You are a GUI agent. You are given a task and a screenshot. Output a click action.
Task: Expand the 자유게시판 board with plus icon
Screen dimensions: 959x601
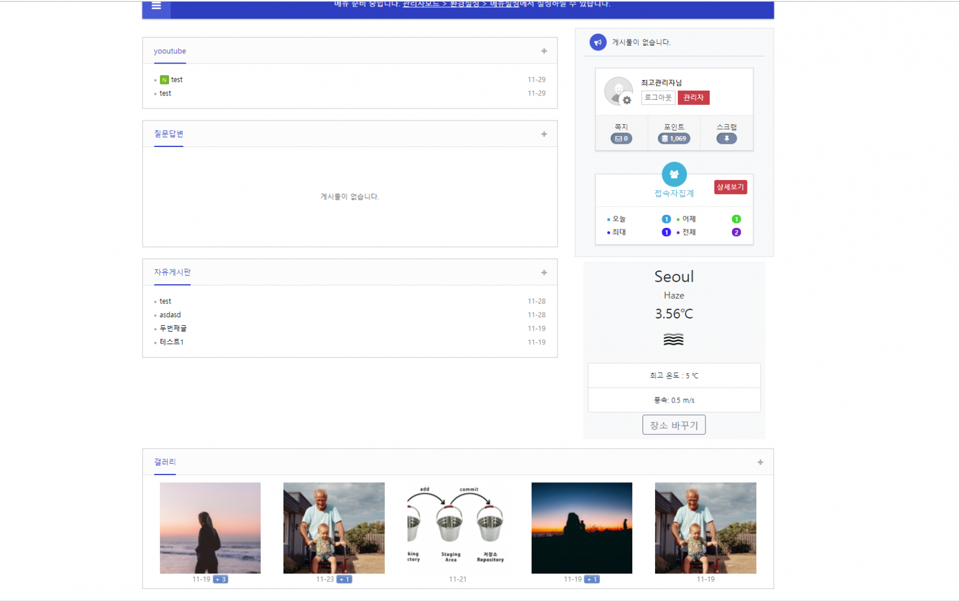point(544,273)
